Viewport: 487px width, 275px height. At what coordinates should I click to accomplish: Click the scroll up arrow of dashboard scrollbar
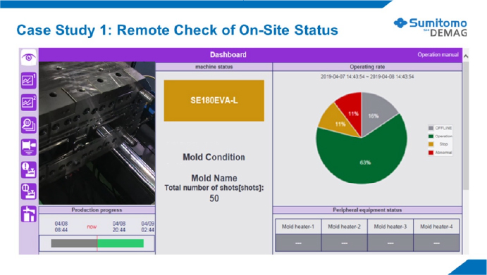[466, 56]
